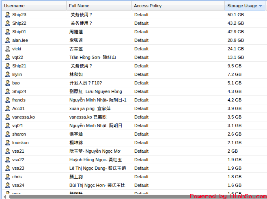Select the username vicki

[17, 49]
